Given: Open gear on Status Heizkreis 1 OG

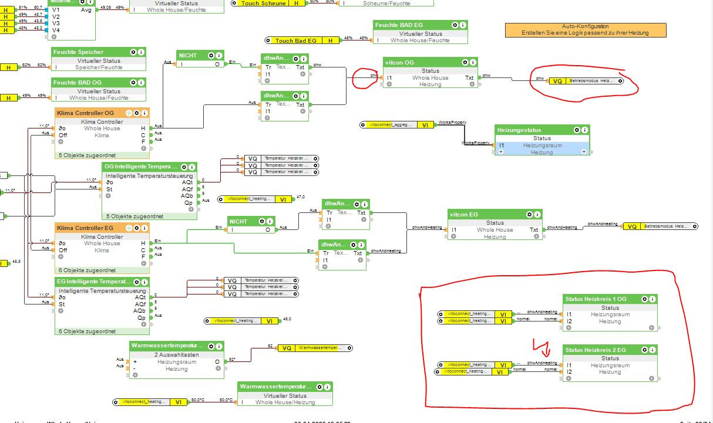Looking at the screenshot, I should [x=644, y=299].
